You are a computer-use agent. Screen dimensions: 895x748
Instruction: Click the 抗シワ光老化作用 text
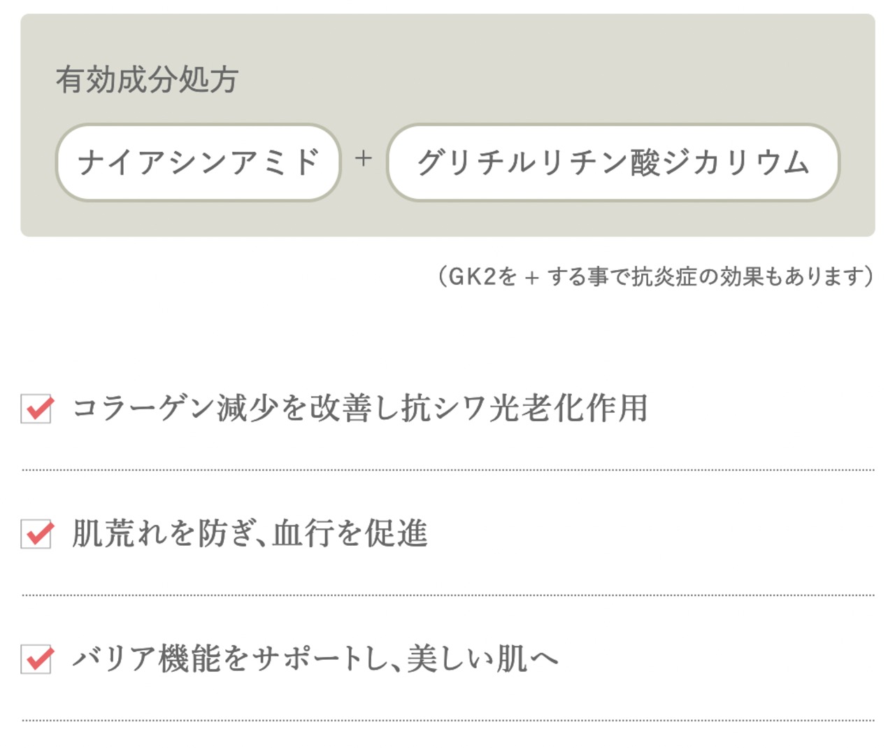[524, 409]
